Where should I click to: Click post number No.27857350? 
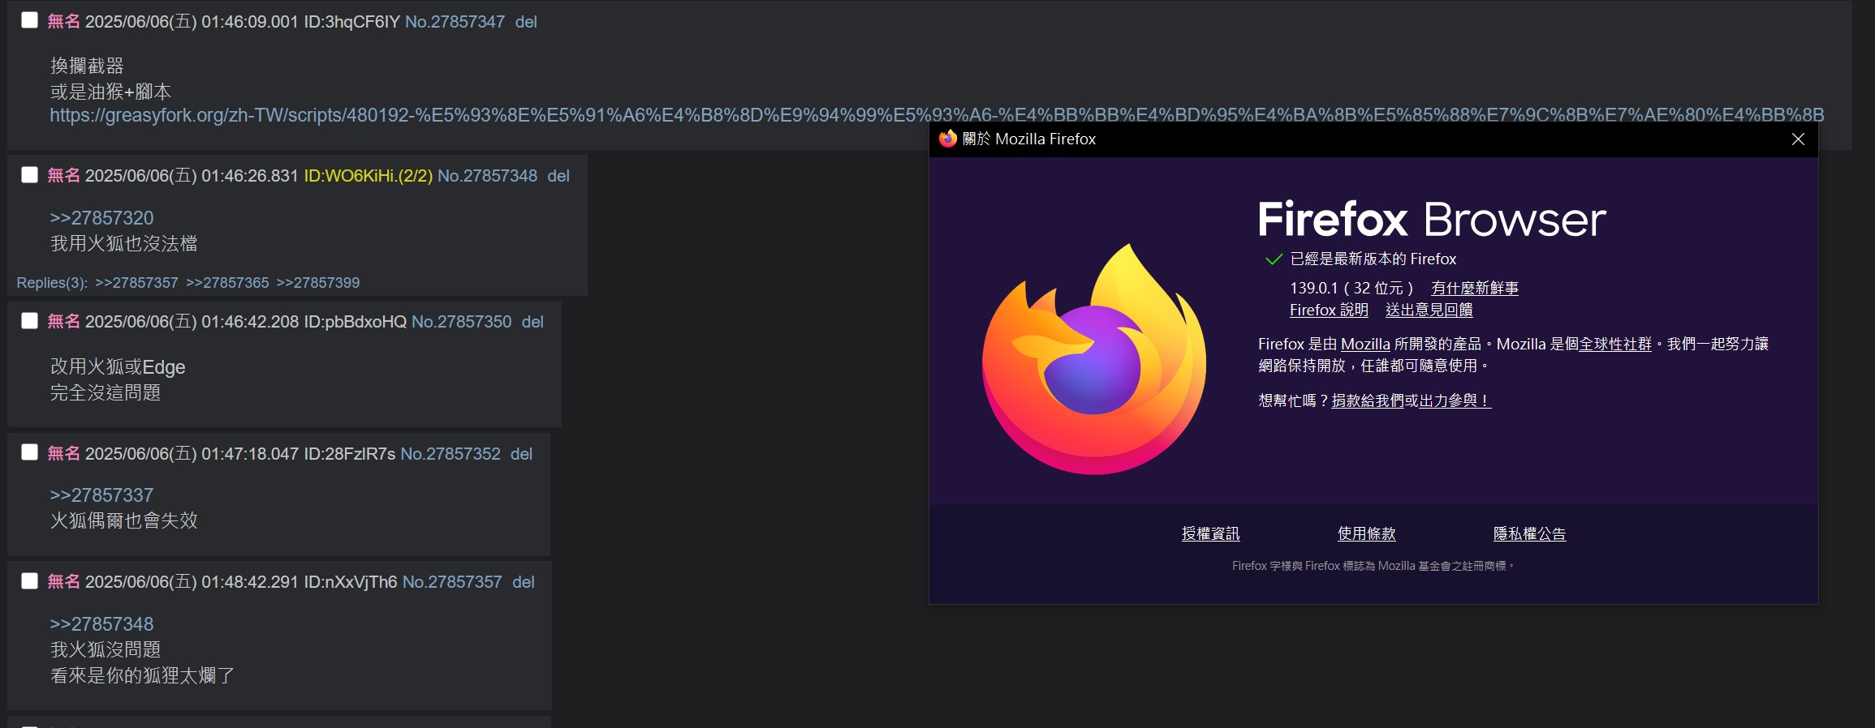(461, 322)
